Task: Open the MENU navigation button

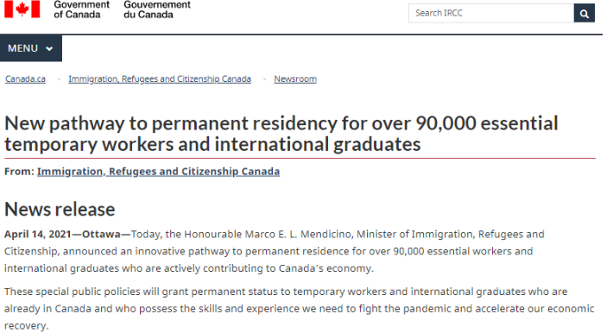Action: pyautogui.click(x=31, y=48)
